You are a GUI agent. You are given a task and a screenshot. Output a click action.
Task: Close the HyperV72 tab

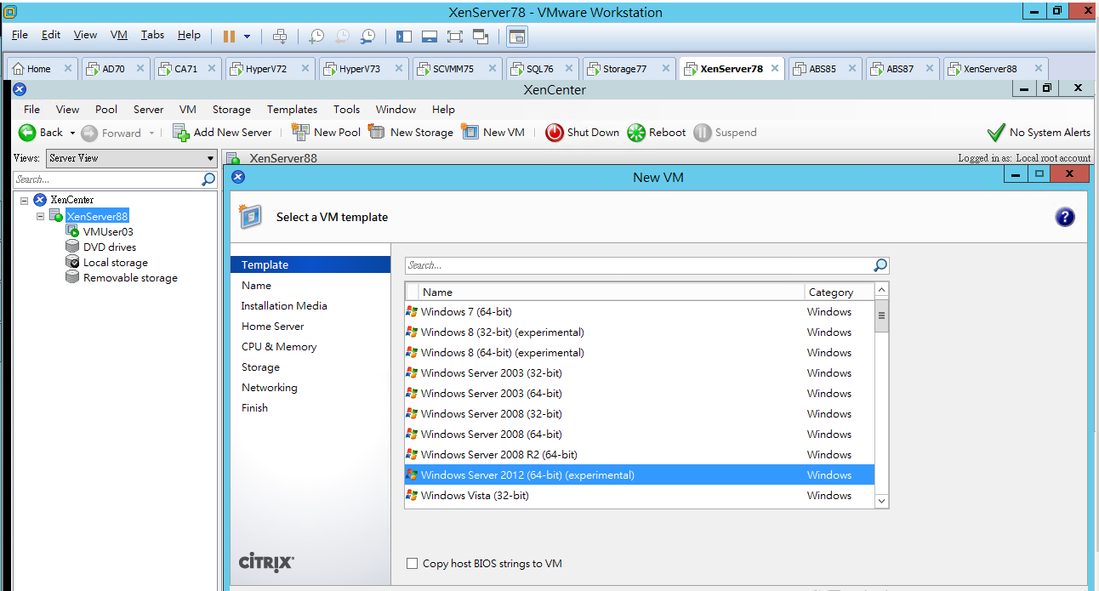(304, 69)
